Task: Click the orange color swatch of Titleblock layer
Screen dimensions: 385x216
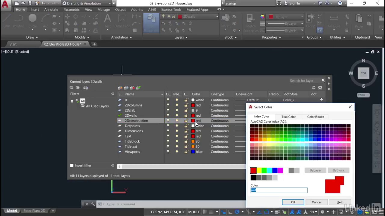Action: click(x=193, y=141)
